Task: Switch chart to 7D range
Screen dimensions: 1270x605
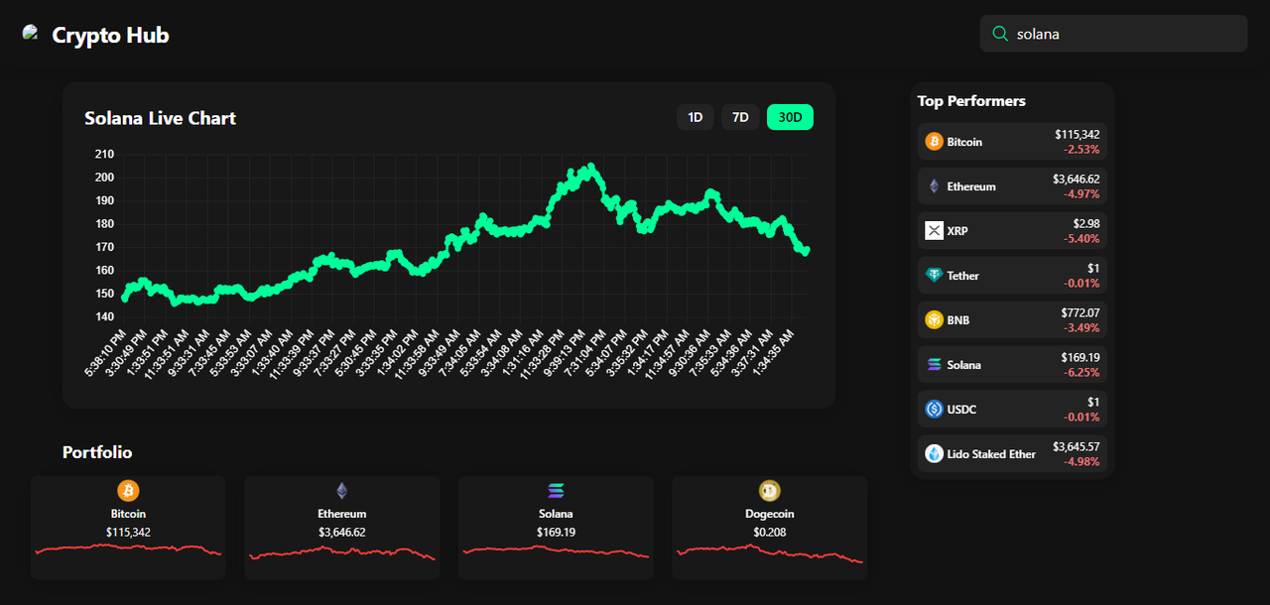Action: (x=740, y=117)
